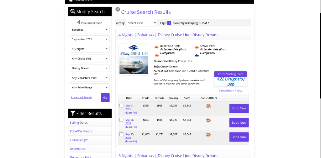Open the 4-6 nights length dropdown
This screenshot has height=158, width=321.
click(x=90, y=49)
